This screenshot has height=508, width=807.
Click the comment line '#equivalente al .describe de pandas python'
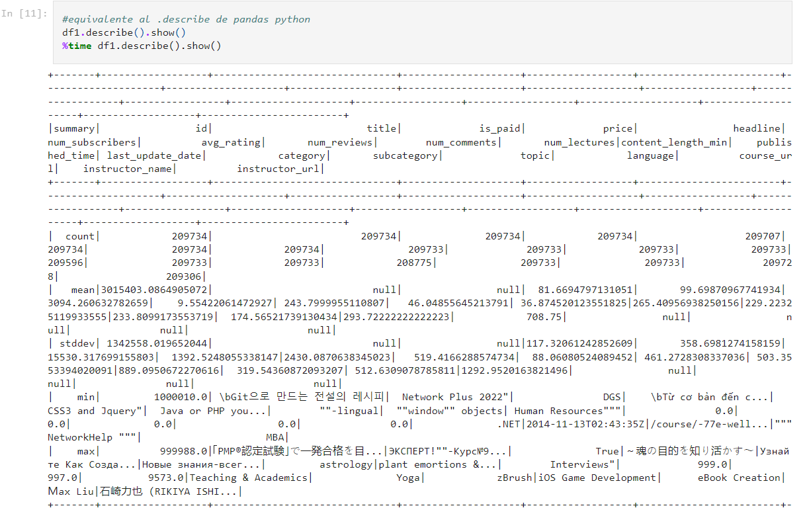186,19
